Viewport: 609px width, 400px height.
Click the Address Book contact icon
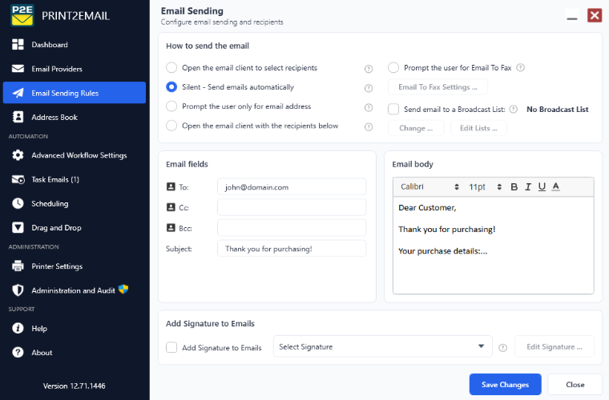pyautogui.click(x=18, y=117)
